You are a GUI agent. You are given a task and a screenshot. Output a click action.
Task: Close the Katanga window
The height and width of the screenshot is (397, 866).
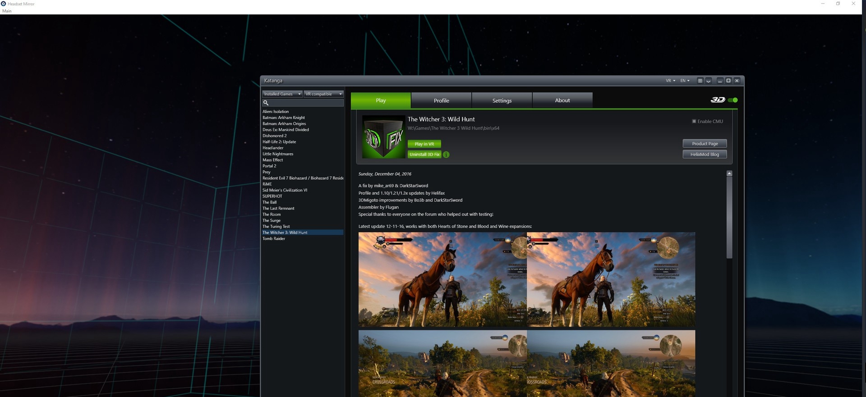point(737,81)
